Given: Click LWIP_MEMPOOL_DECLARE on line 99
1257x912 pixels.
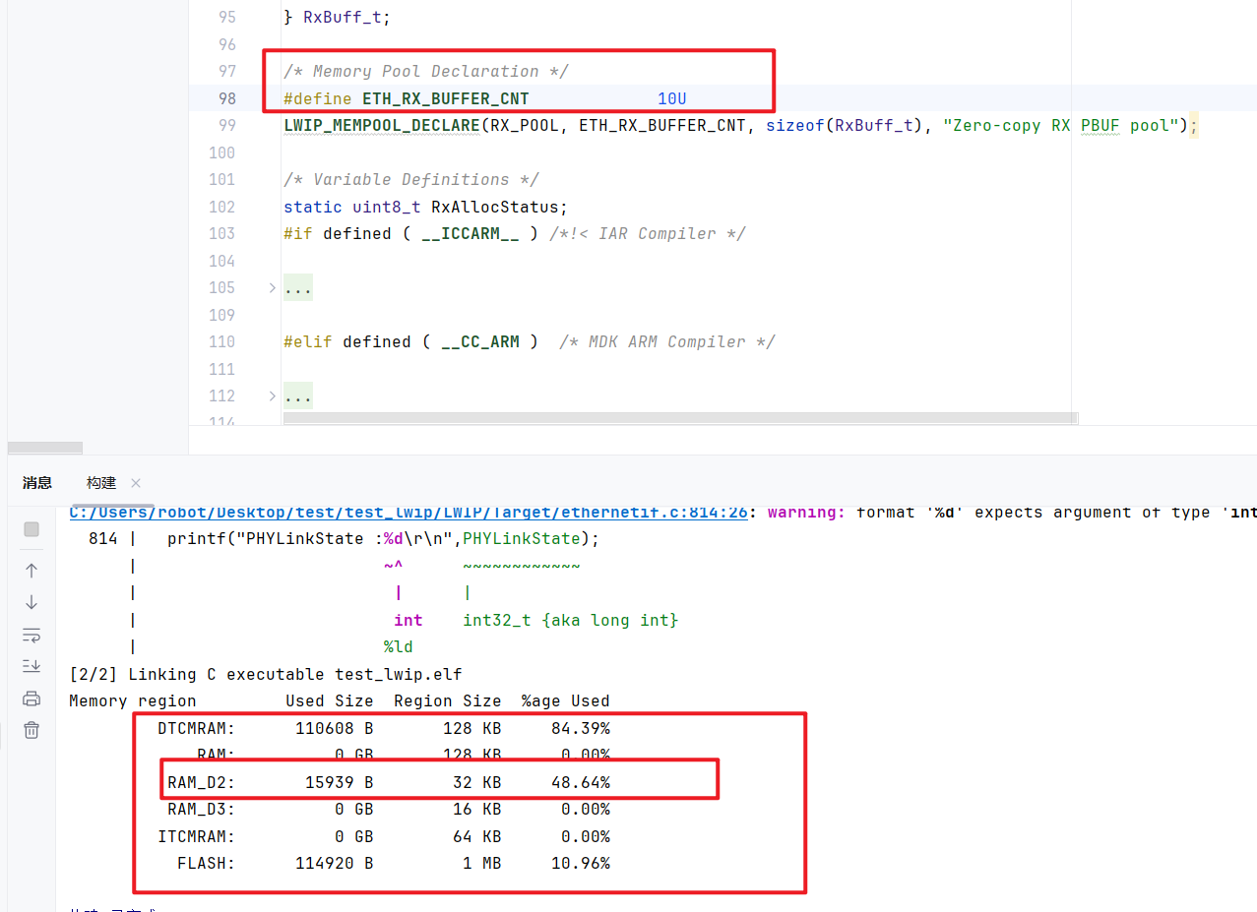Looking at the screenshot, I should point(381,125).
